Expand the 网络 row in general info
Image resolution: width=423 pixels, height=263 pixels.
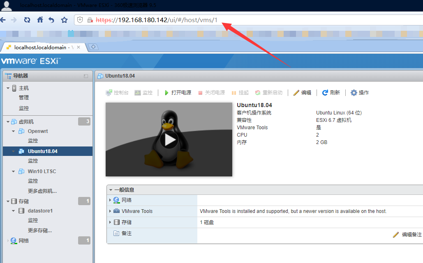(x=110, y=200)
